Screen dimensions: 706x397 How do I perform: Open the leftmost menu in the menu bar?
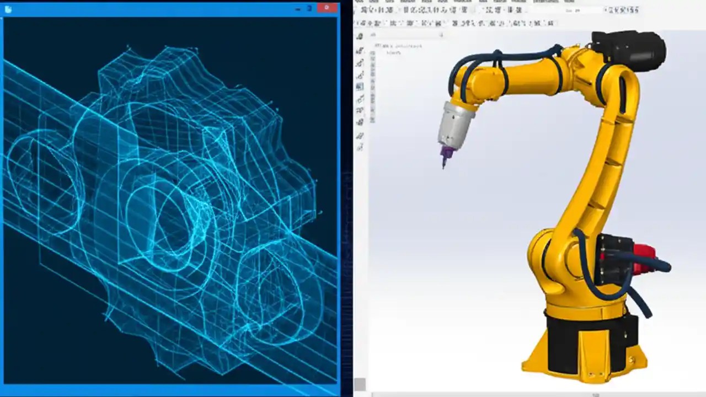[x=361, y=1]
